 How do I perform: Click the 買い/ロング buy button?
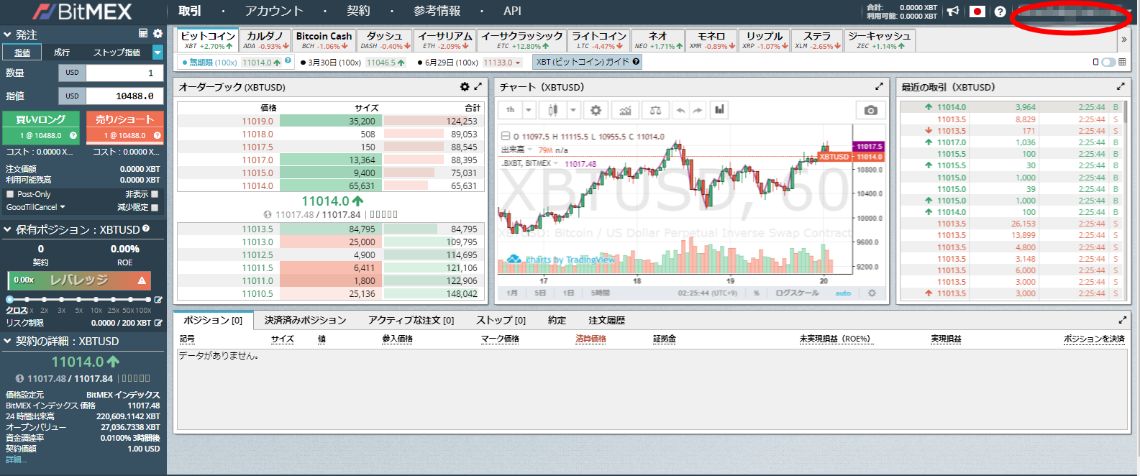pyautogui.click(x=41, y=127)
